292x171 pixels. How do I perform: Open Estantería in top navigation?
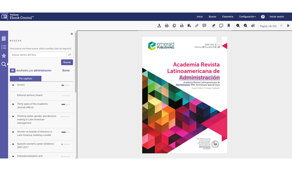click(227, 17)
